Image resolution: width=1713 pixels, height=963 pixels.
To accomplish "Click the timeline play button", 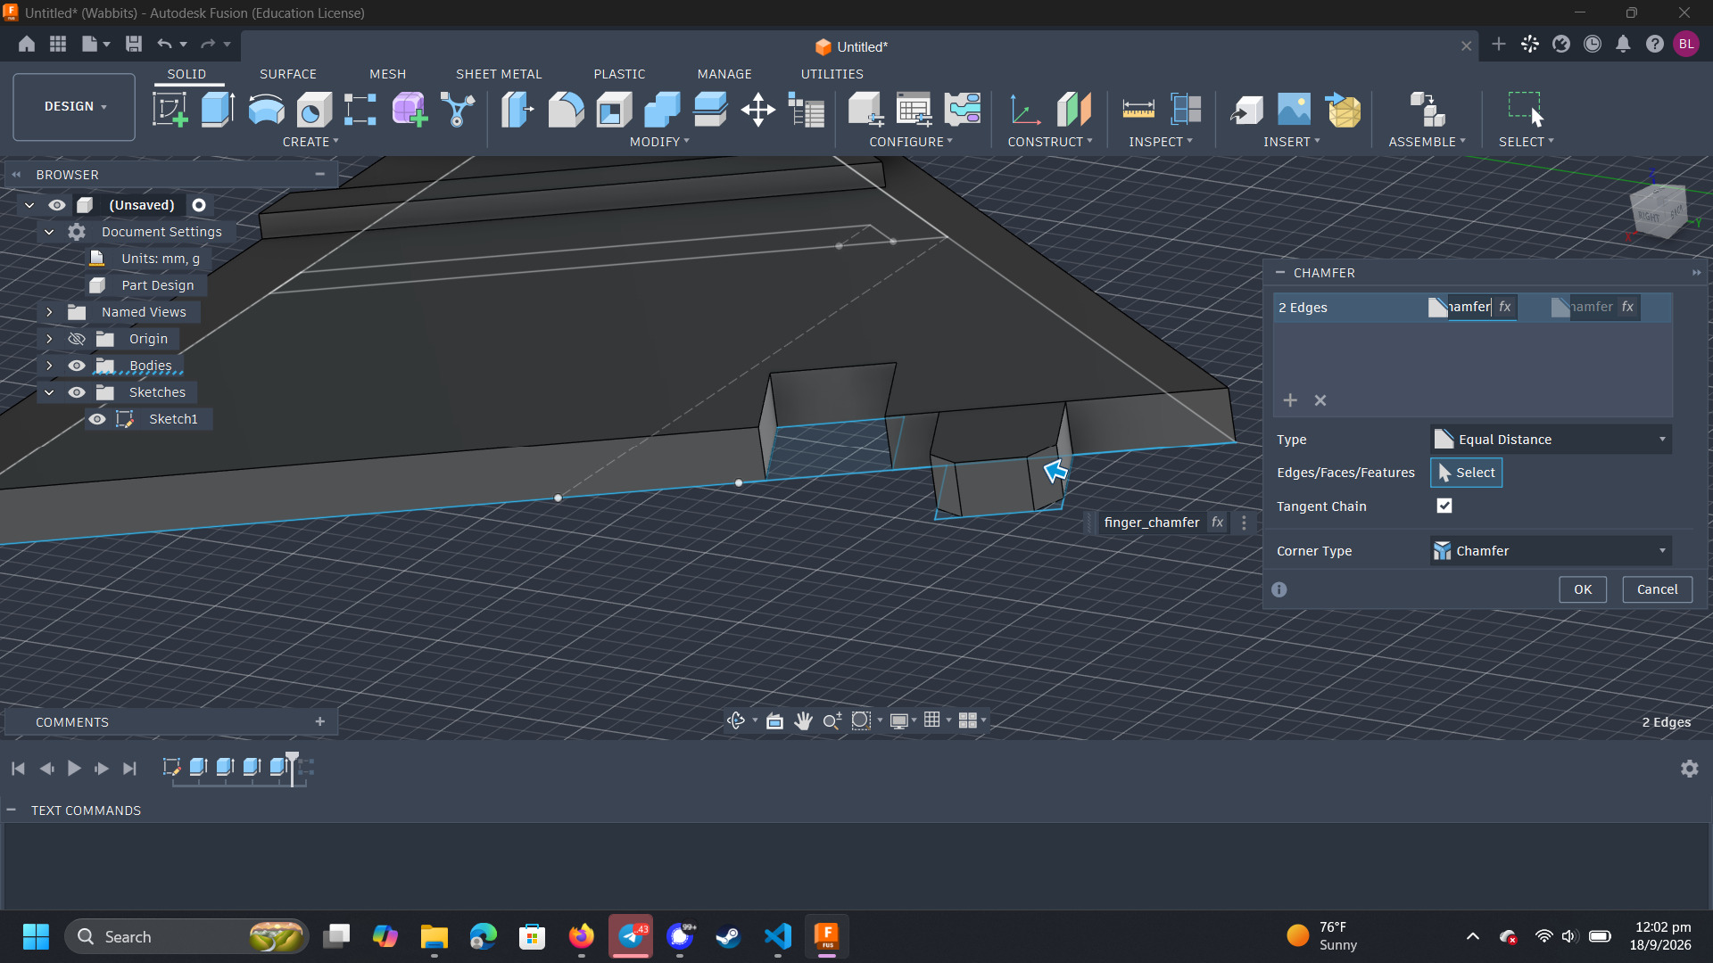I will click(74, 768).
